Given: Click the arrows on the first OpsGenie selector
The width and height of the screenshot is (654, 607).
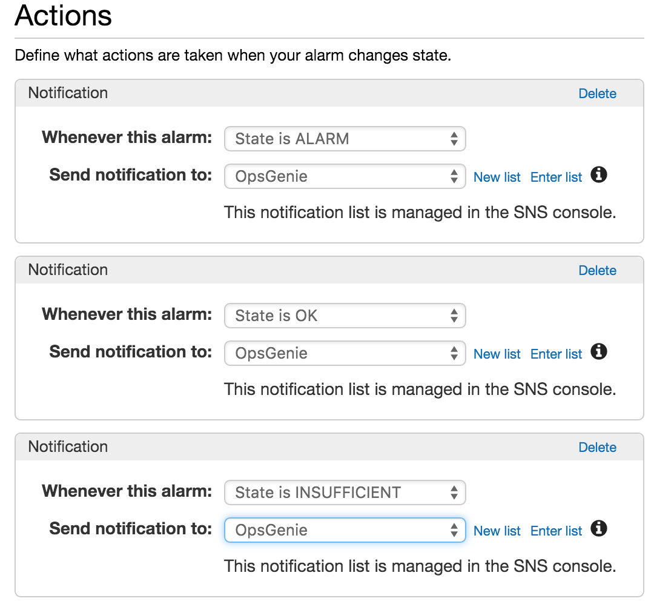Looking at the screenshot, I should pos(454,176).
